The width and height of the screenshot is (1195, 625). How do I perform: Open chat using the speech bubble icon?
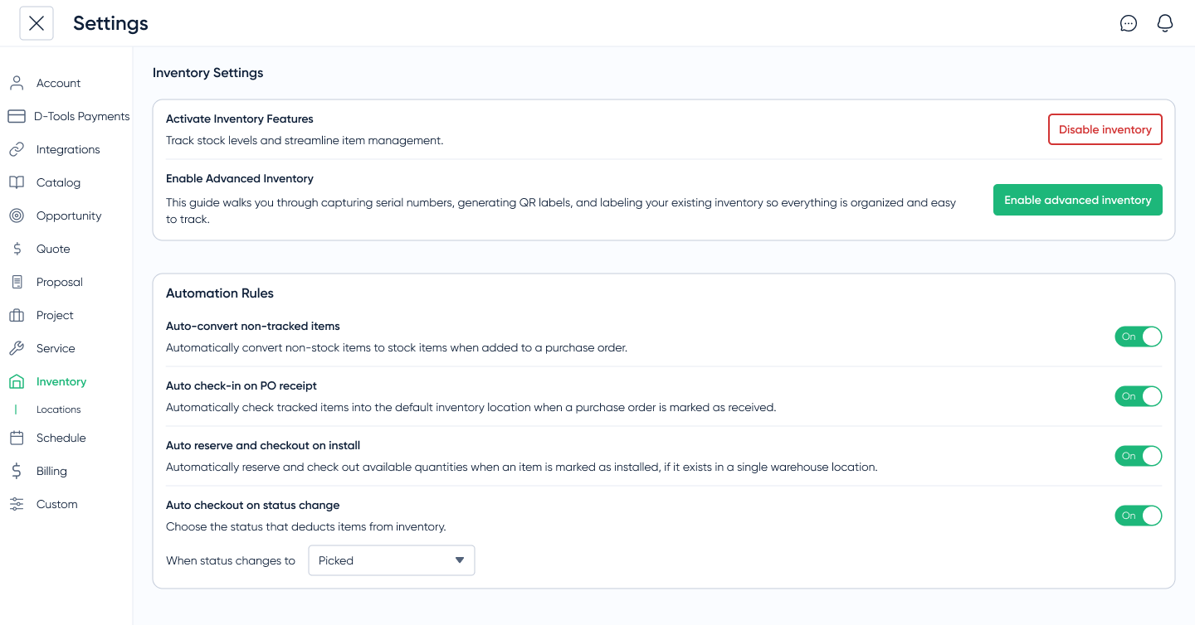point(1129,23)
